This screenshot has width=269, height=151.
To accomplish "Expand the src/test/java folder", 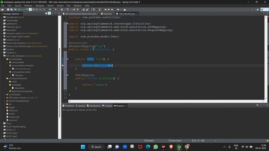I will click(x=5, y=94).
